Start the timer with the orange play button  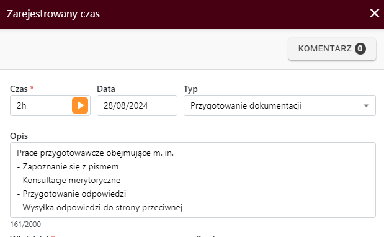80,105
